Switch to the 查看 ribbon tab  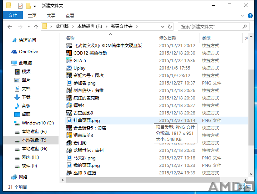[x=70, y=16]
